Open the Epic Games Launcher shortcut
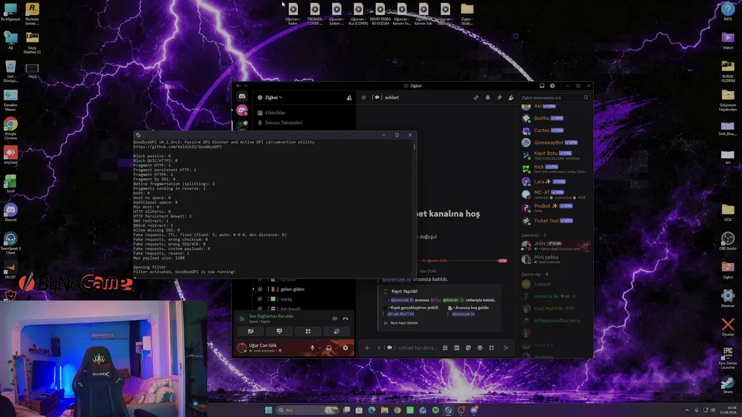The image size is (742, 417). click(x=728, y=359)
